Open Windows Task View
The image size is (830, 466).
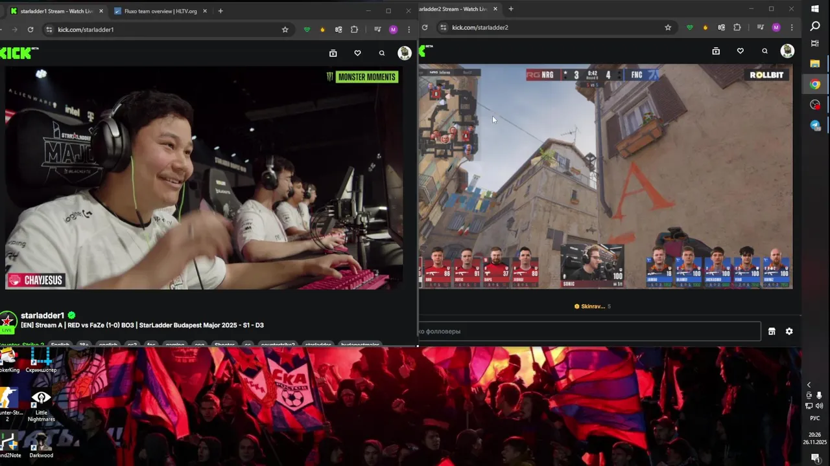pos(815,43)
